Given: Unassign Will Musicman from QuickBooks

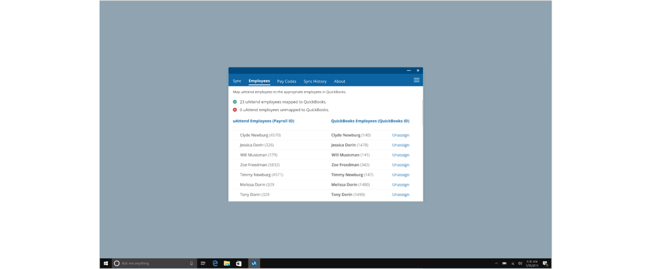Looking at the screenshot, I should coord(401,155).
